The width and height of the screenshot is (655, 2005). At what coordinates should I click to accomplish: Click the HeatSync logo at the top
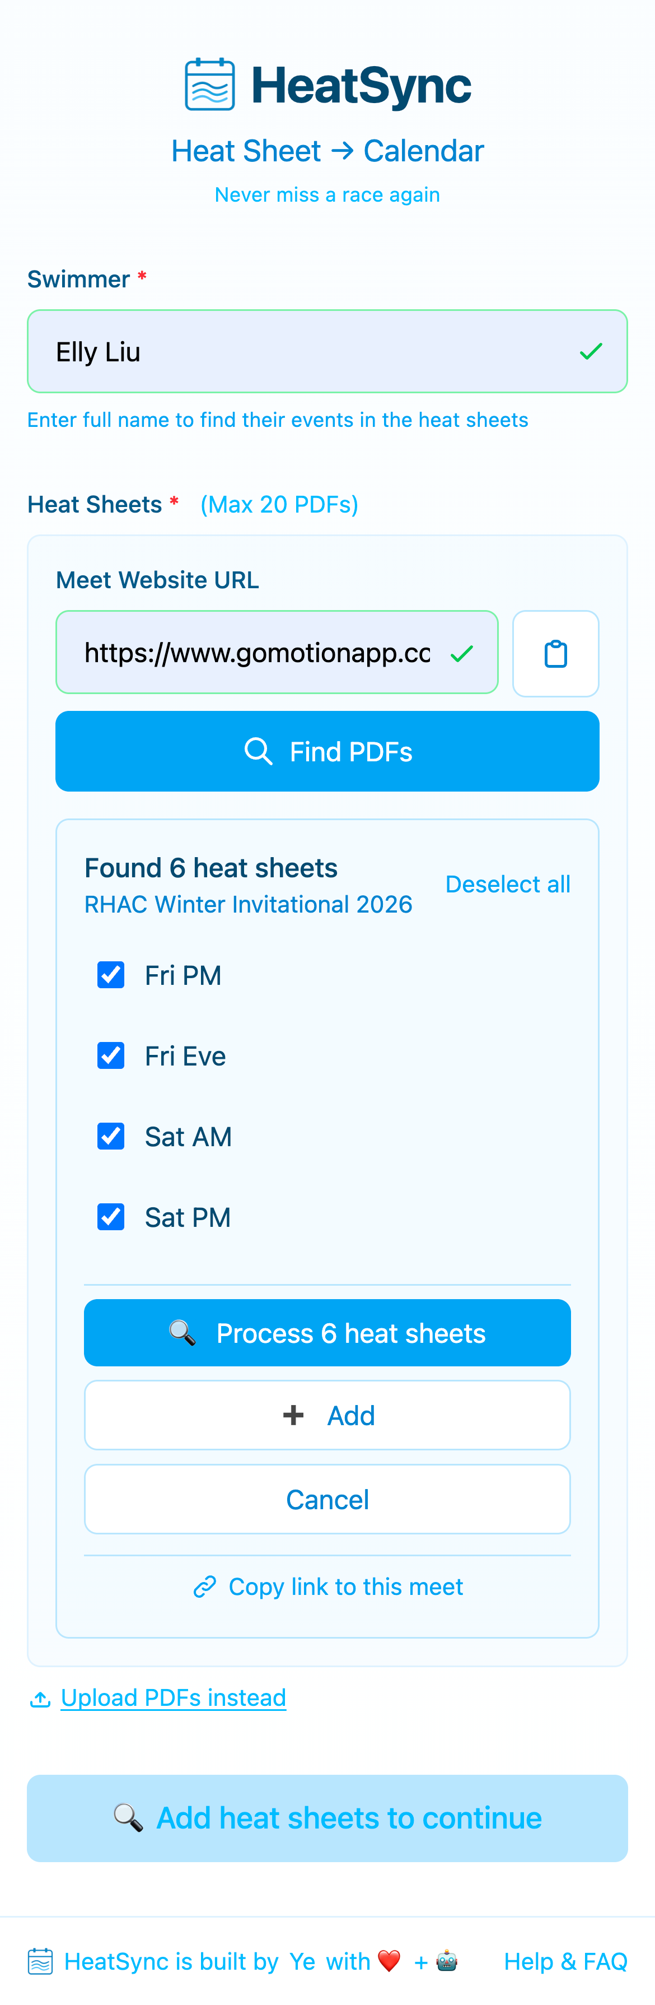pos(327,83)
